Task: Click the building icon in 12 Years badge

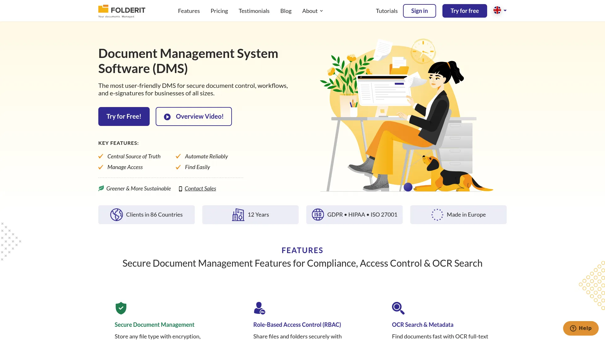Action: point(238,215)
